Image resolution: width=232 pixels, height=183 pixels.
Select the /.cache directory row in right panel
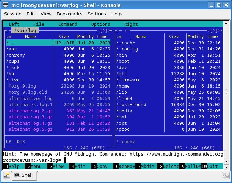point(168,43)
